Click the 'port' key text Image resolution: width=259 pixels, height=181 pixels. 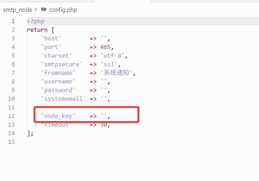pos(51,47)
